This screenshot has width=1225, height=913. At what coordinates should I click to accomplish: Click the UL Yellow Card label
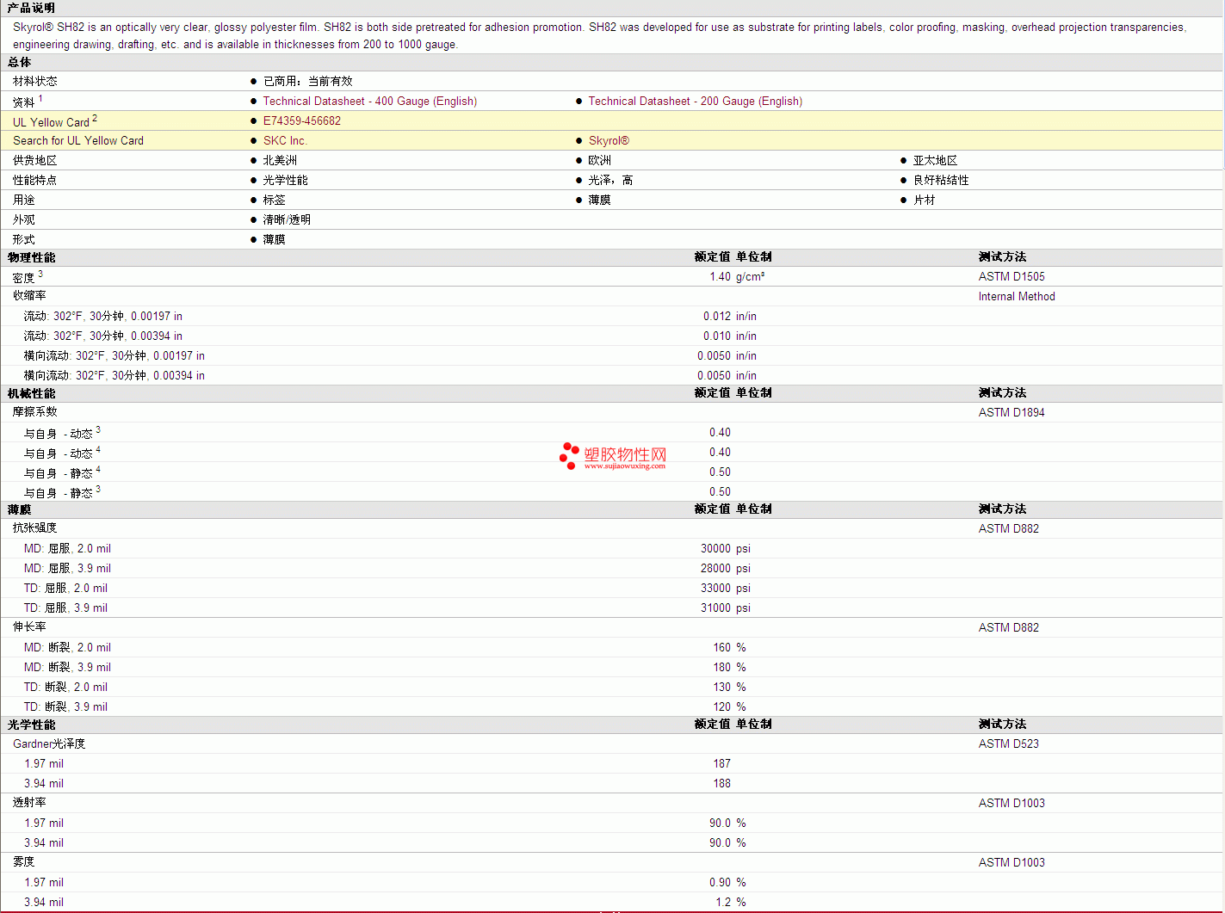pos(52,121)
